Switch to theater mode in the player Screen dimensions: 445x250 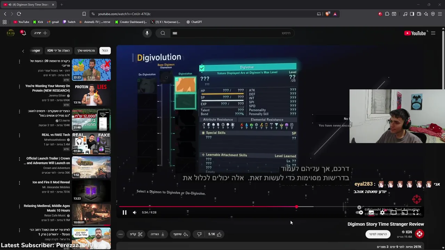click(x=394, y=212)
